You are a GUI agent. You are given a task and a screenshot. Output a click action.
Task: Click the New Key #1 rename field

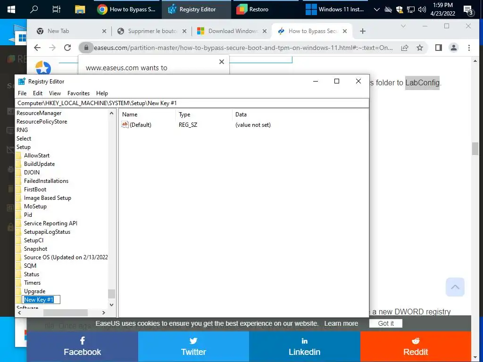pos(41,299)
